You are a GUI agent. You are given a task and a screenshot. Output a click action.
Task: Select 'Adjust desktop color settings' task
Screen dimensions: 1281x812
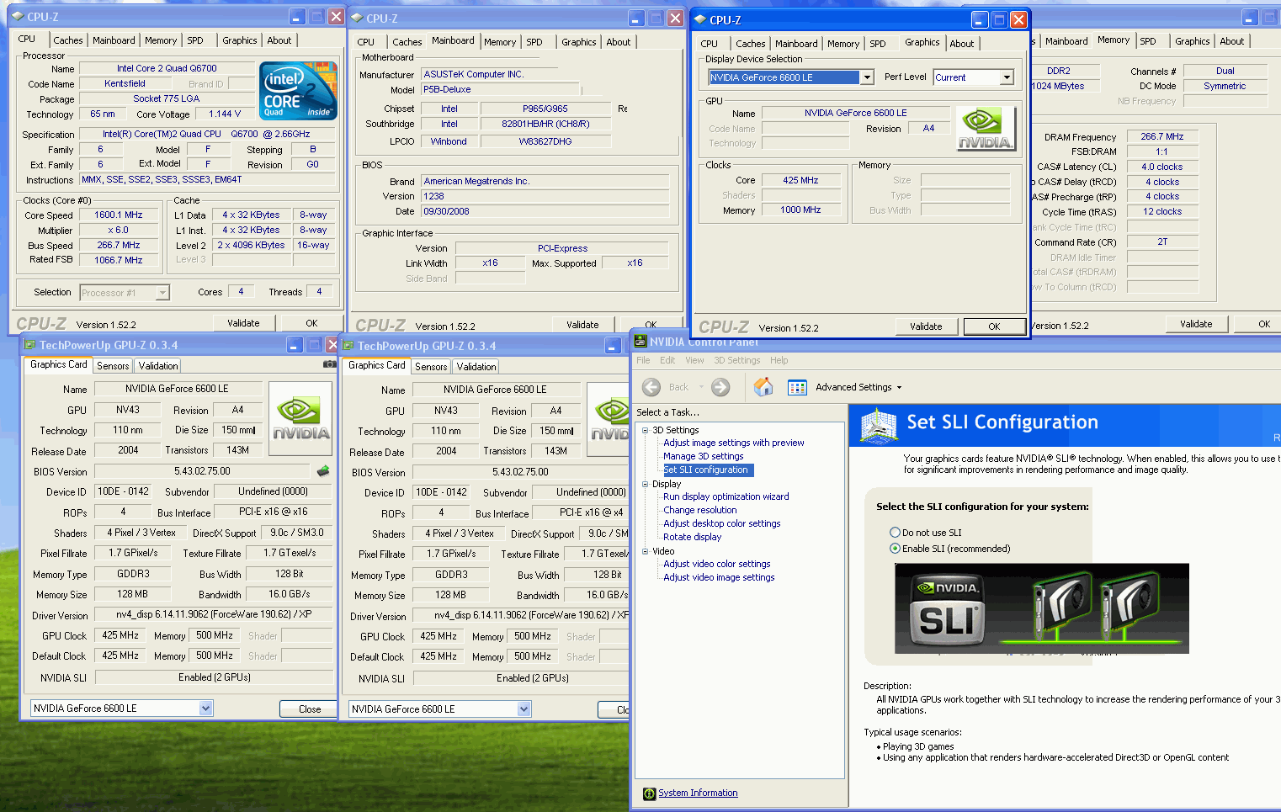pos(722,523)
